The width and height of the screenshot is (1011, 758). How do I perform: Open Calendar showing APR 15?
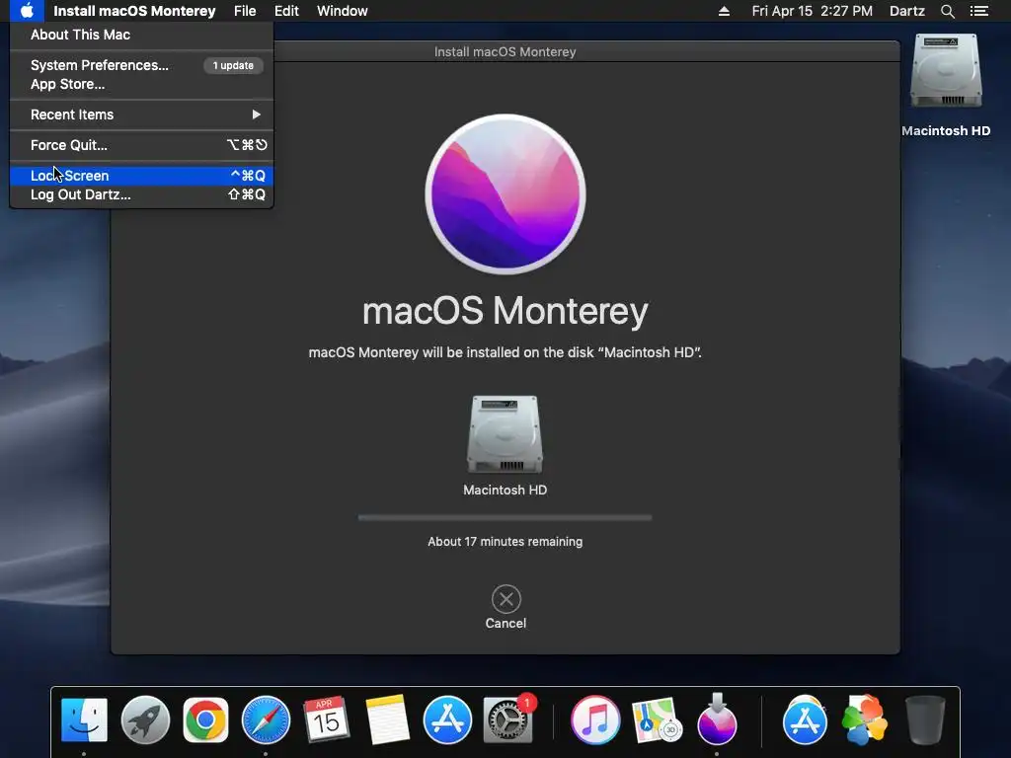click(326, 720)
